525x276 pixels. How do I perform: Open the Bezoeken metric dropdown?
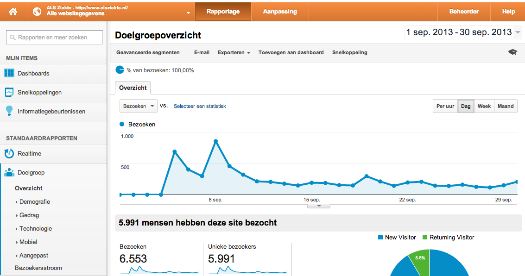(x=138, y=106)
